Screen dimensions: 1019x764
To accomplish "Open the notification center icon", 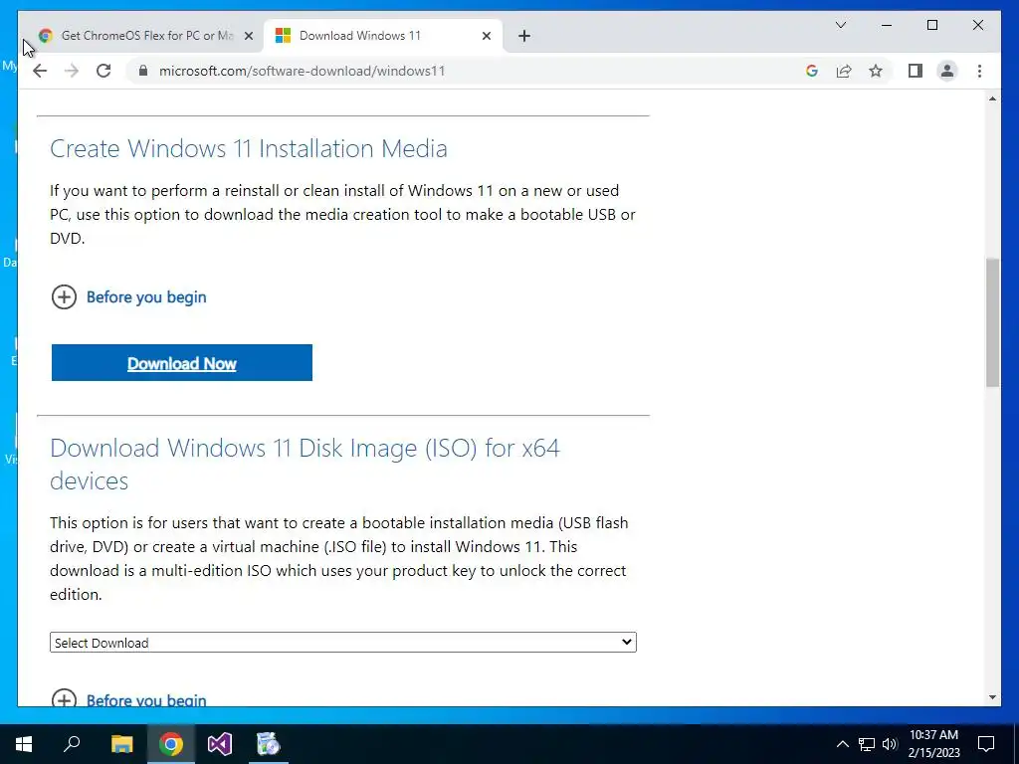I will (x=986, y=744).
